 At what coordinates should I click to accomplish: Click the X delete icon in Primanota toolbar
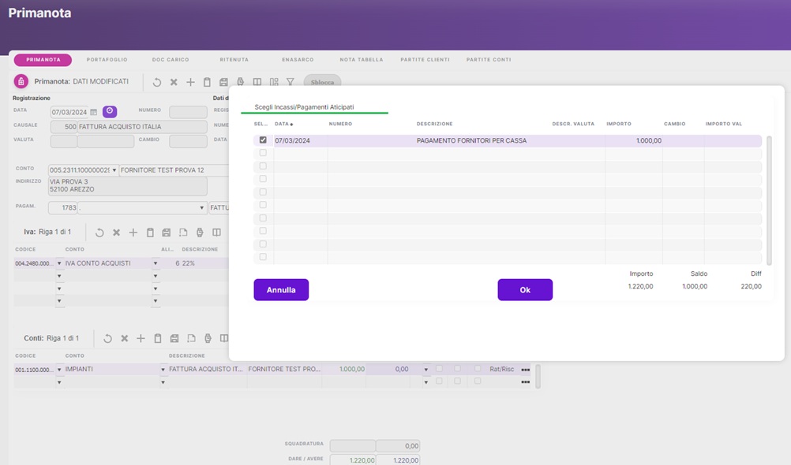coord(174,82)
